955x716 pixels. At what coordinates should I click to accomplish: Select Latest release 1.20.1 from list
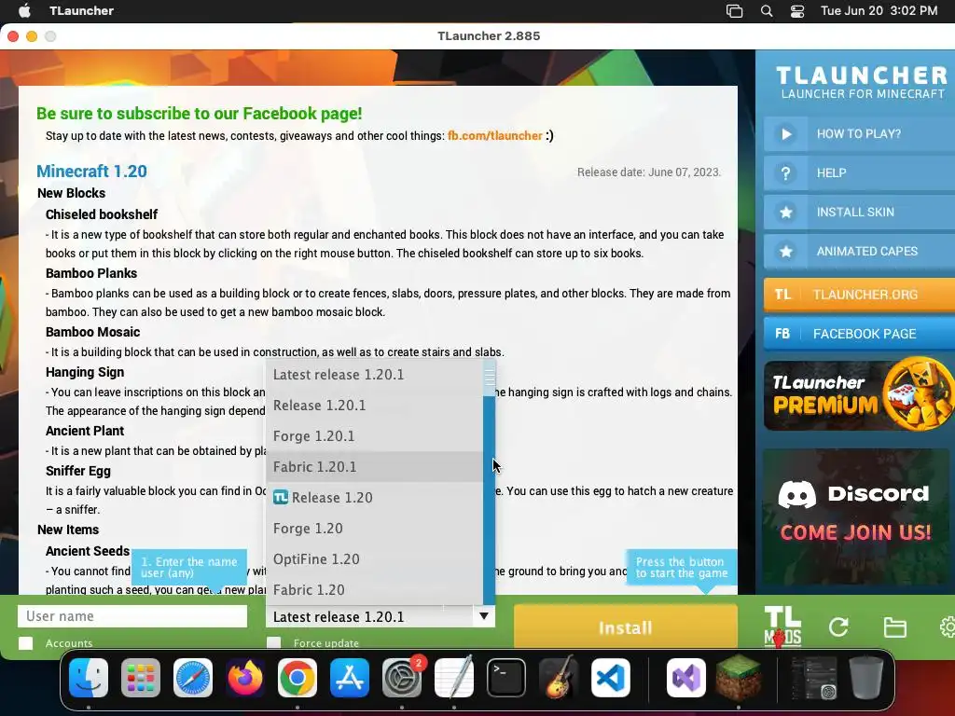pos(374,375)
